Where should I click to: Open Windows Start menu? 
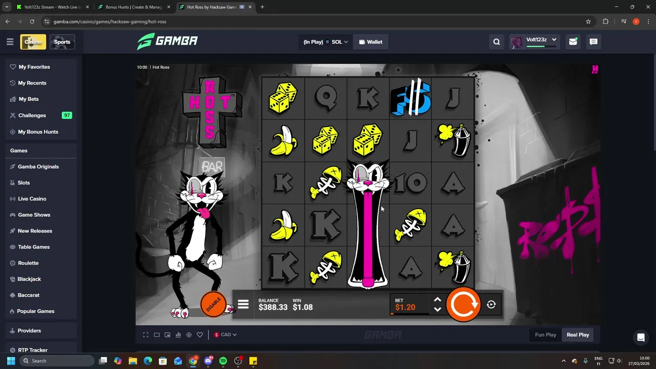(x=11, y=361)
